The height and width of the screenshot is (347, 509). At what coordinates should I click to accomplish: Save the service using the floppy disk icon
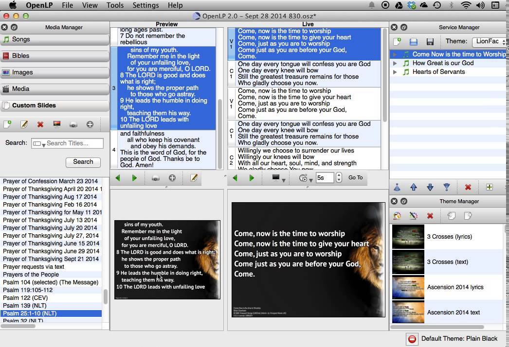(x=430, y=42)
